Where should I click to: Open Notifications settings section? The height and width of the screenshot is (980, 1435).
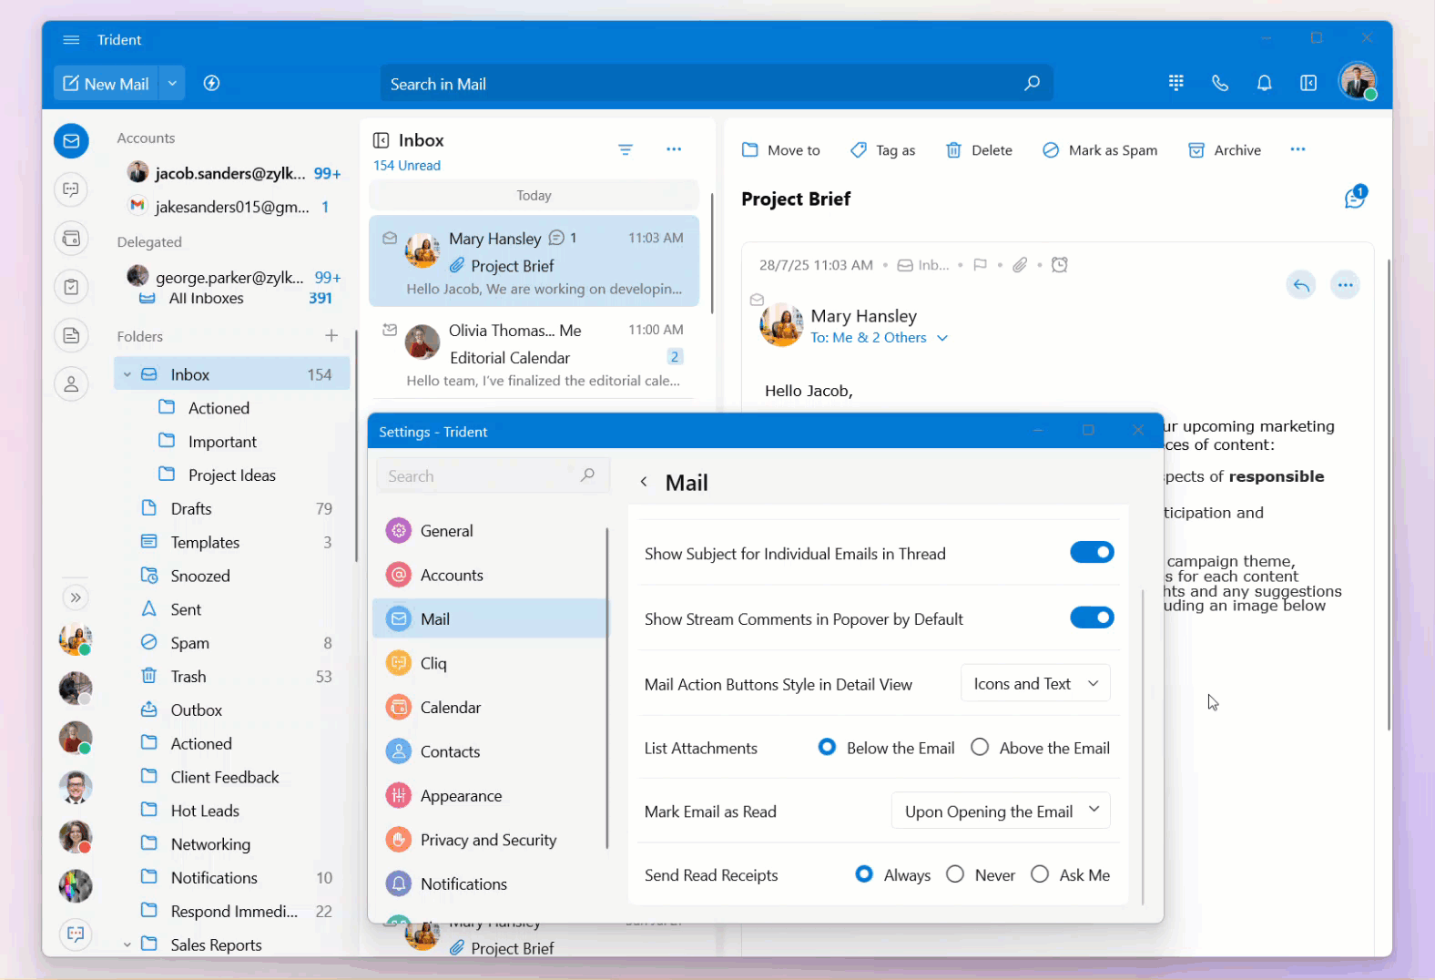point(489,883)
